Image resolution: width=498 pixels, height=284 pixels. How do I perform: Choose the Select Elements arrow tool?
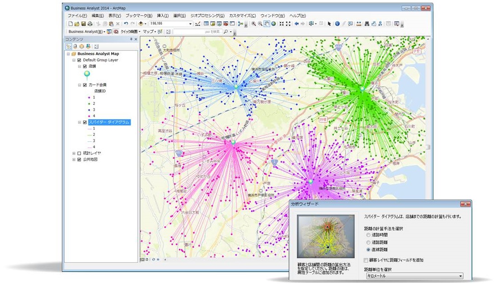[x=329, y=24]
